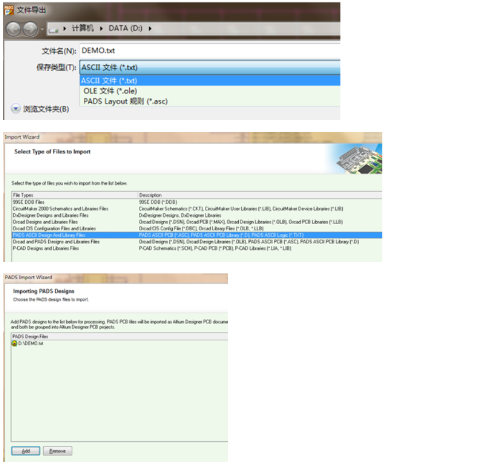
Task: Click the File Types column header
Action: [75, 195]
